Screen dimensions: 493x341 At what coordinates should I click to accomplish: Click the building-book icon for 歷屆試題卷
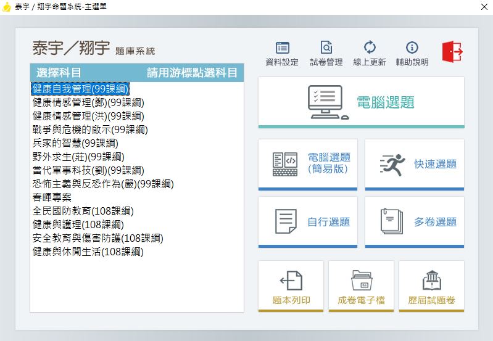[x=432, y=281]
